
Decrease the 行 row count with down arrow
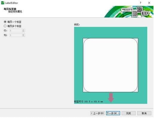click(x=23, y=31)
